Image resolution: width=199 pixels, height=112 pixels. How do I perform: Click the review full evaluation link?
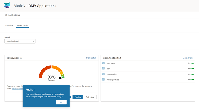point(17,89)
